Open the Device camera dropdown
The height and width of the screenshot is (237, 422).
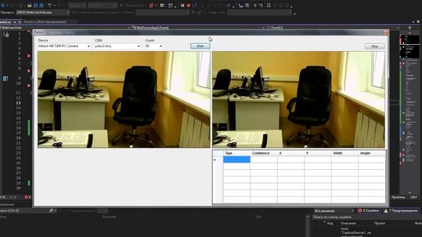(64, 46)
